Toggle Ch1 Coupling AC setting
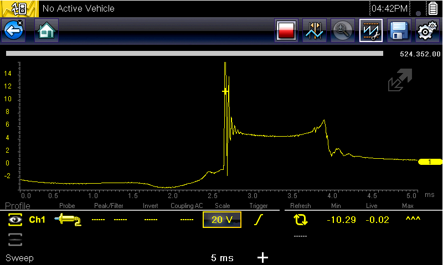 tap(187, 220)
